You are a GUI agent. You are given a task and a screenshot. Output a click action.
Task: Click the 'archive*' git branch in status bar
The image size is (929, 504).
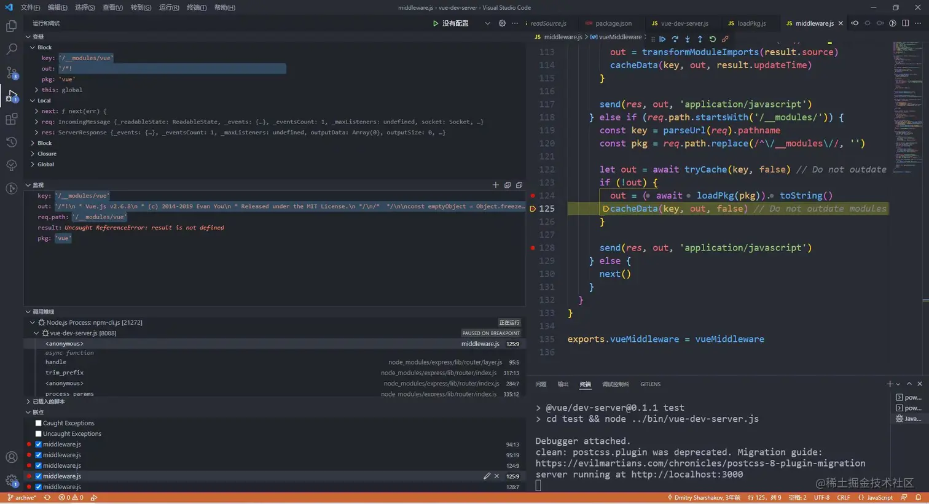pos(22,497)
